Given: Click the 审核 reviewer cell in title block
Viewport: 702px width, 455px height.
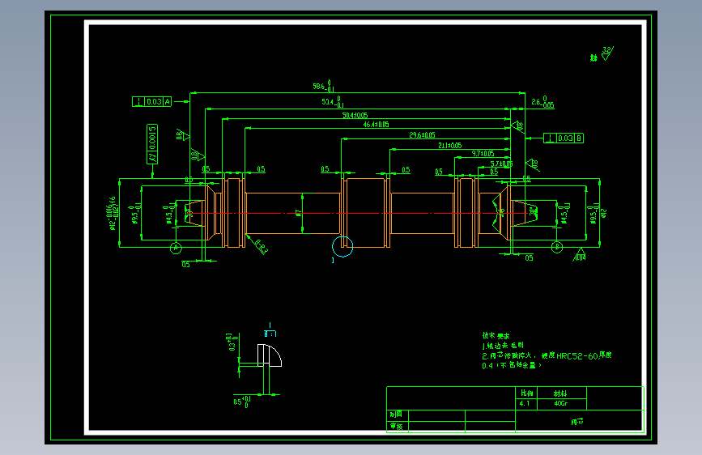Looking at the screenshot, I should click(x=397, y=427).
